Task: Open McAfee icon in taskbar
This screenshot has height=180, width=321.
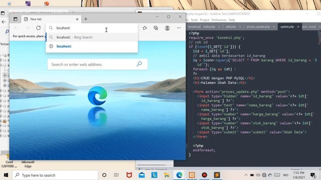Action: point(129,175)
